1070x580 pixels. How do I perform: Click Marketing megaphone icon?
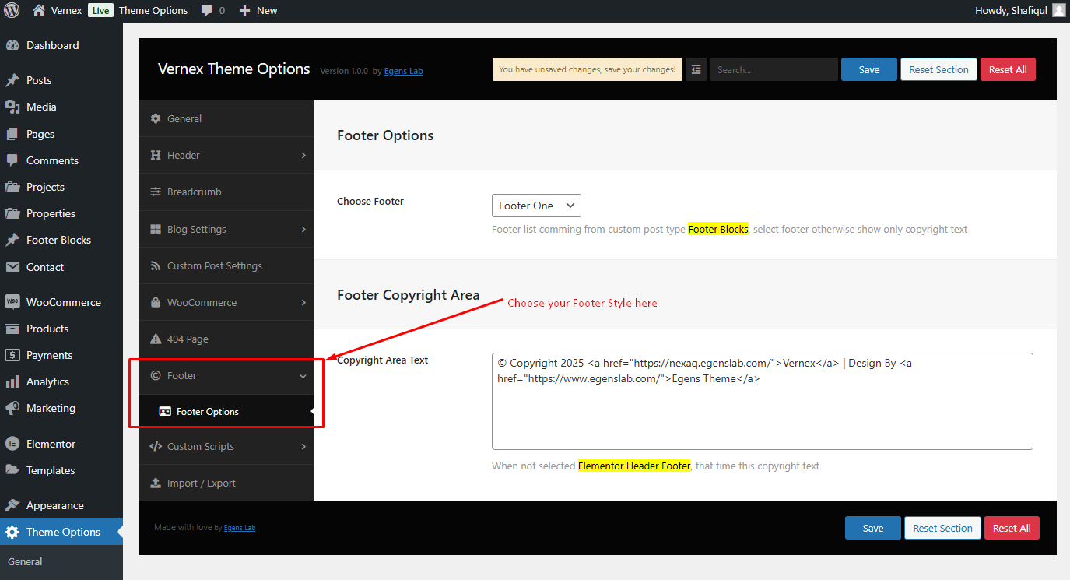(x=12, y=408)
